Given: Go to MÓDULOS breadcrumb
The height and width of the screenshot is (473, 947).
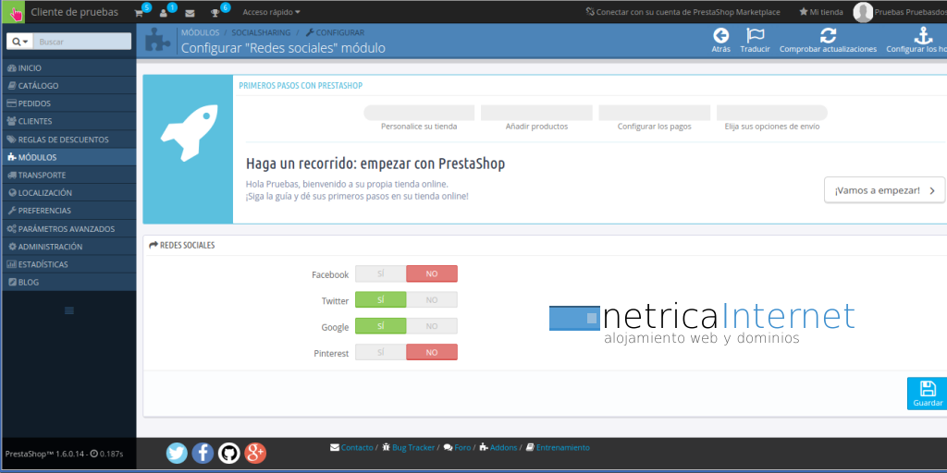Looking at the screenshot, I should (x=200, y=32).
